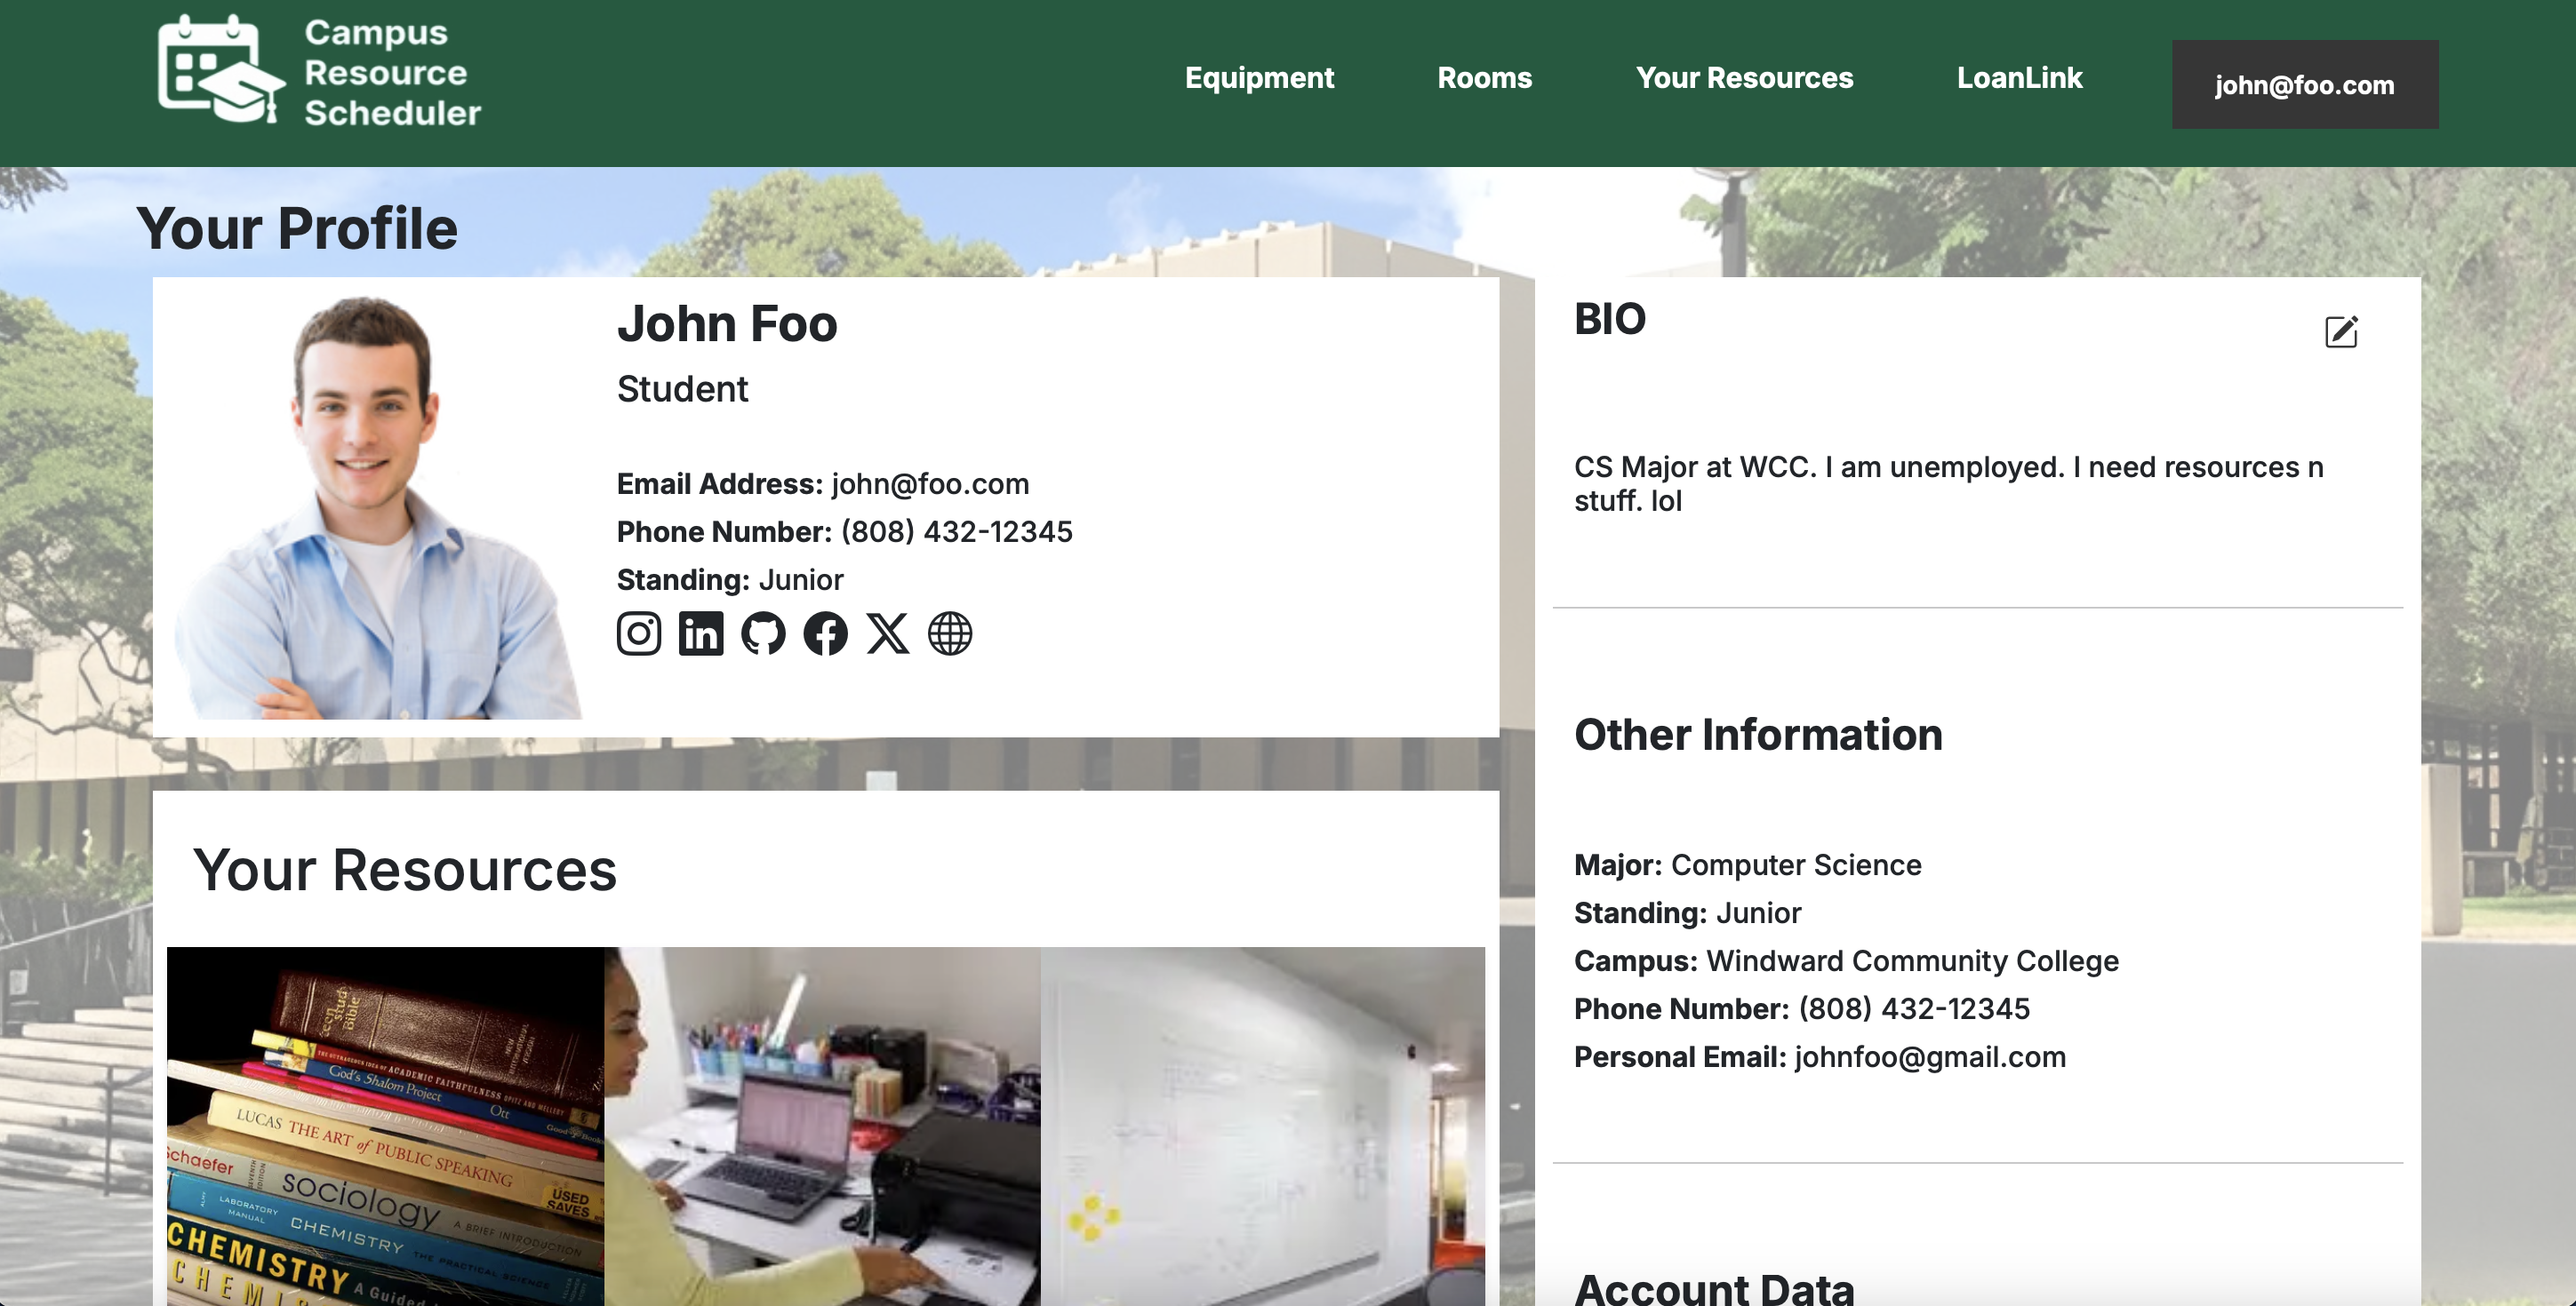Click the Campus Resource Scheduler title text
The width and height of the screenshot is (2576, 1306).
[x=392, y=73]
